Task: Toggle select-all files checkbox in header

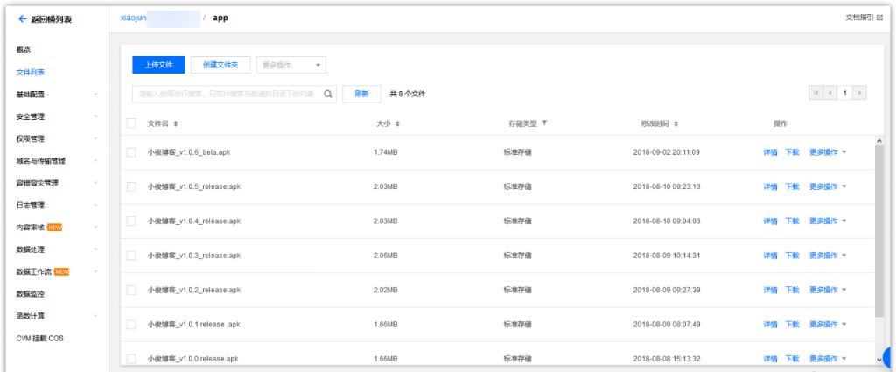Action: point(131,123)
